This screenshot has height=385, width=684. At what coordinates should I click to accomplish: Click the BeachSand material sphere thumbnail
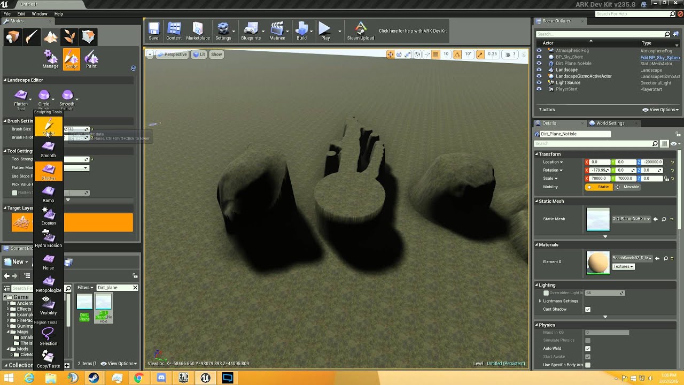pos(598,263)
